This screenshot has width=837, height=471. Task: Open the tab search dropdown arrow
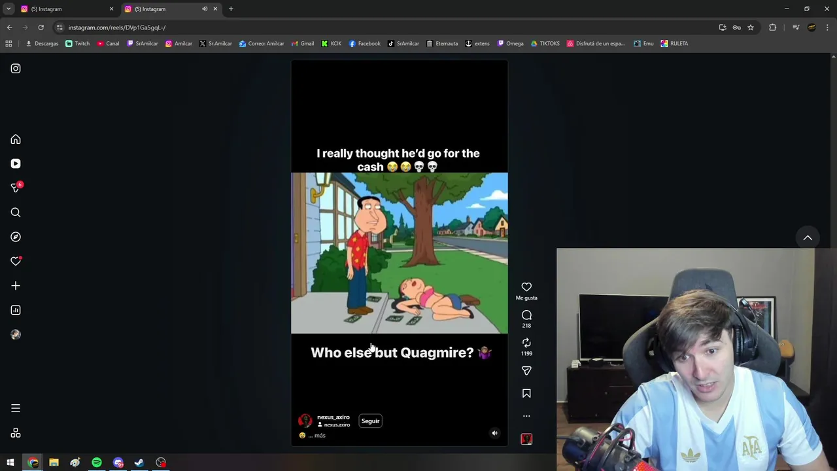click(9, 9)
